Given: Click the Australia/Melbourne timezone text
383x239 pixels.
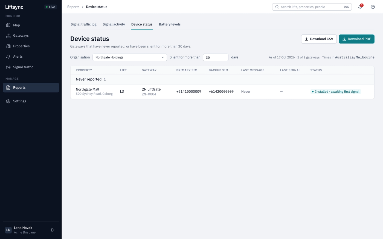Looking at the screenshot, I should (x=355, y=57).
